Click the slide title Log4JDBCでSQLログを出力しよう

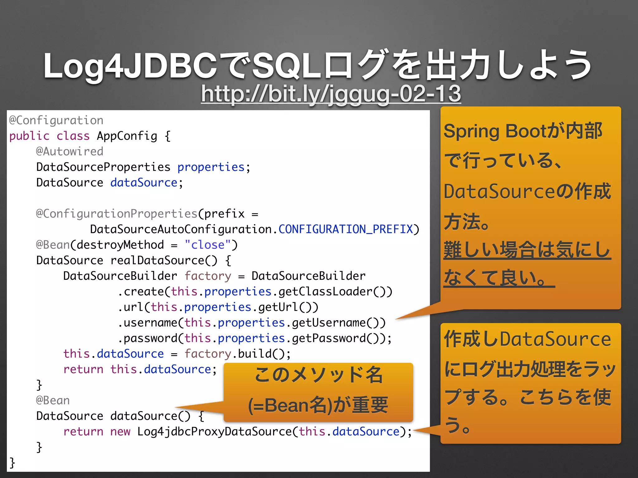(x=318, y=65)
